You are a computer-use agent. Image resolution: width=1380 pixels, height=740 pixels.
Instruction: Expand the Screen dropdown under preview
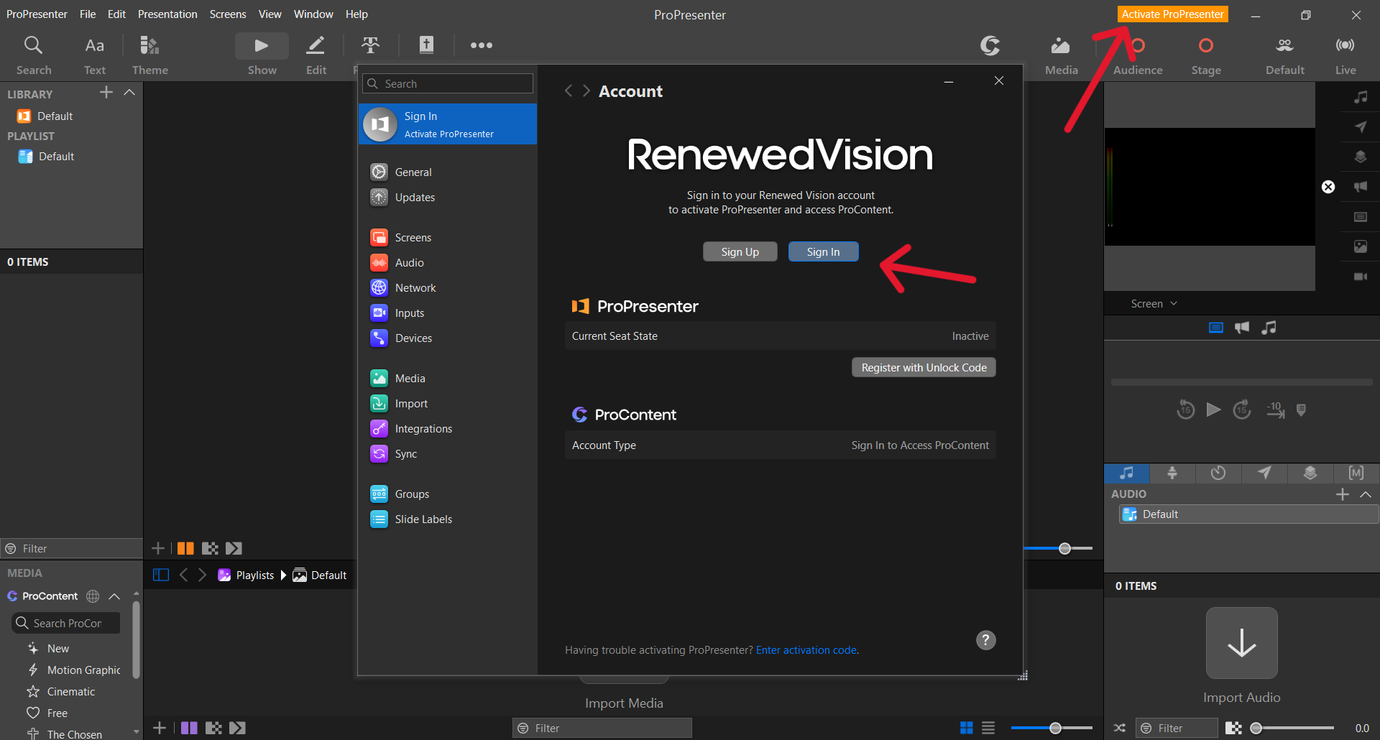pyautogui.click(x=1154, y=303)
